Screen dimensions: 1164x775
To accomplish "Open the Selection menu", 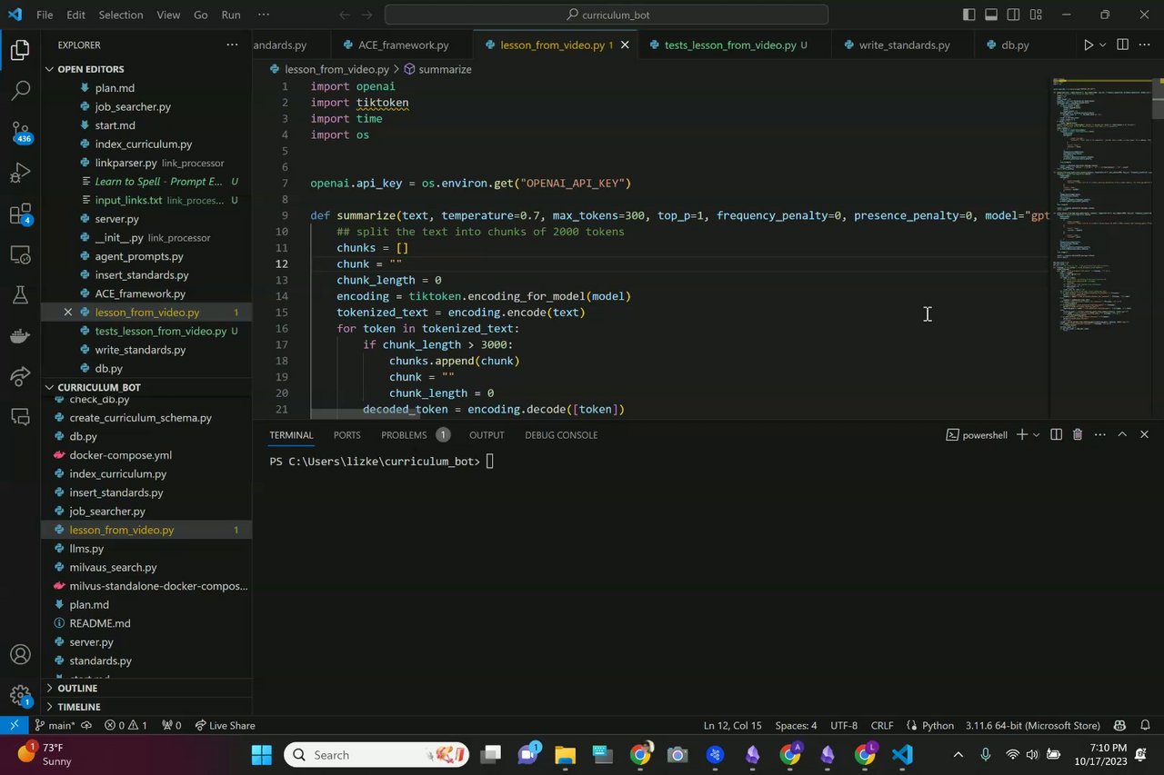I will click(x=121, y=15).
